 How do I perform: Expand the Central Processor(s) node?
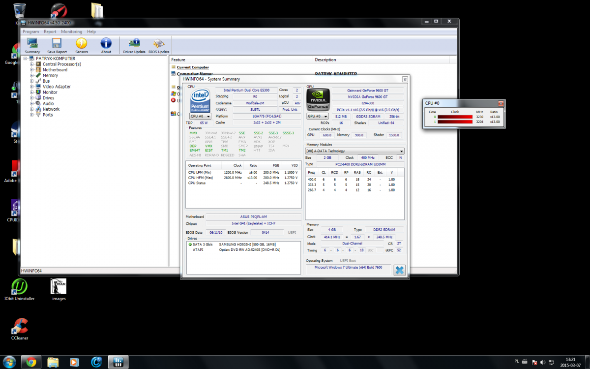[32, 64]
